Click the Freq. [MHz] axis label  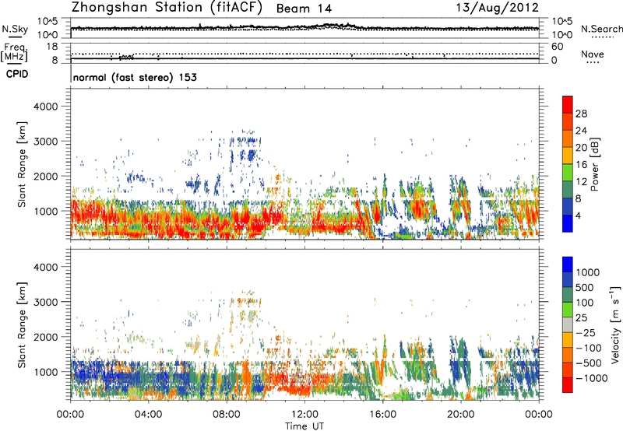pos(15,53)
